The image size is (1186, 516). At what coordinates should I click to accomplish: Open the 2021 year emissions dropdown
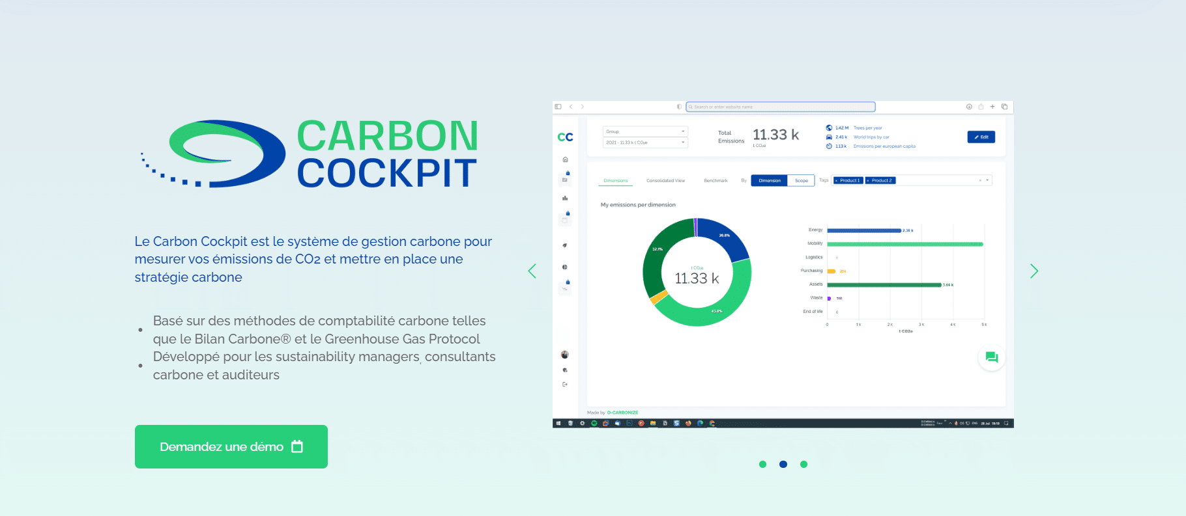tap(645, 143)
